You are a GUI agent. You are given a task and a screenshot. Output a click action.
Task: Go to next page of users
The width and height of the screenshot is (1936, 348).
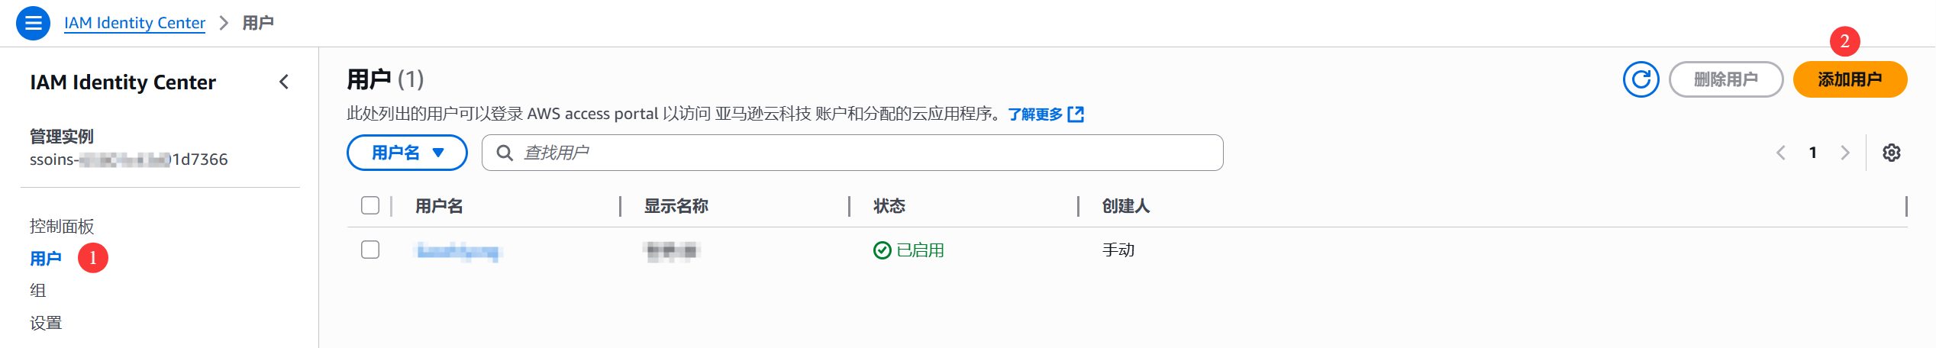click(x=1845, y=153)
